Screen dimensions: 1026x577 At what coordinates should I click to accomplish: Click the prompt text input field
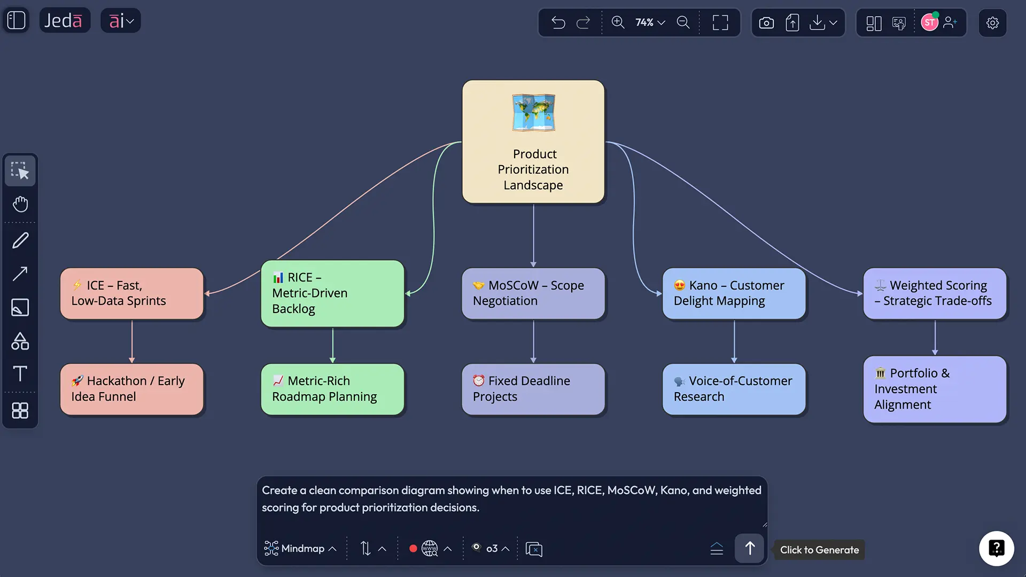tap(511, 499)
